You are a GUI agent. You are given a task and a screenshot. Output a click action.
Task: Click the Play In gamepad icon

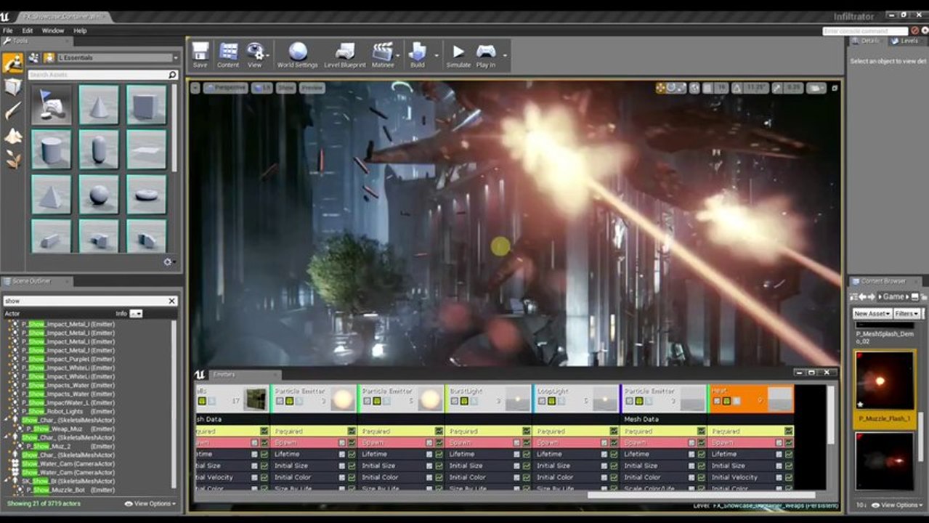point(485,52)
